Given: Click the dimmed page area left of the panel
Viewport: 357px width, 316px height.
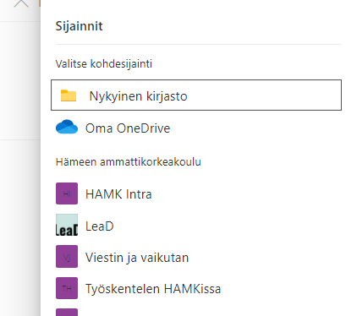Looking at the screenshot, I should [x=19, y=197].
